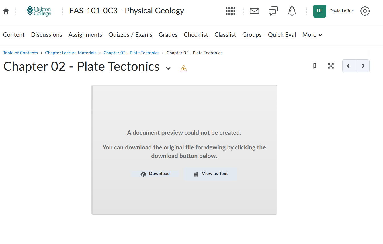Download the original document file
383x244 pixels.
155,174
